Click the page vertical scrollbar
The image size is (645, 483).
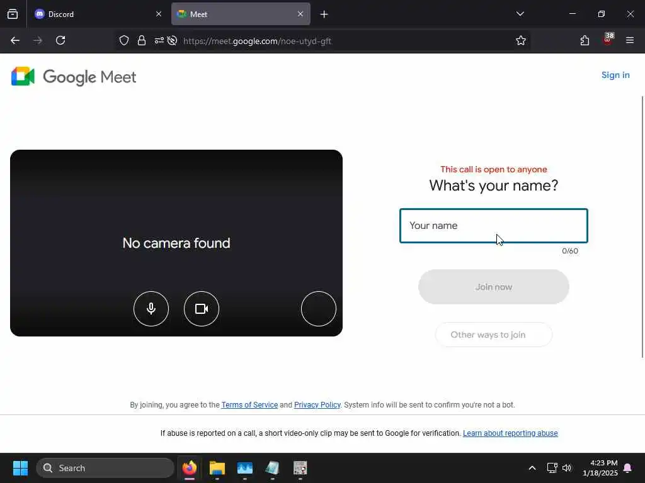(x=642, y=226)
